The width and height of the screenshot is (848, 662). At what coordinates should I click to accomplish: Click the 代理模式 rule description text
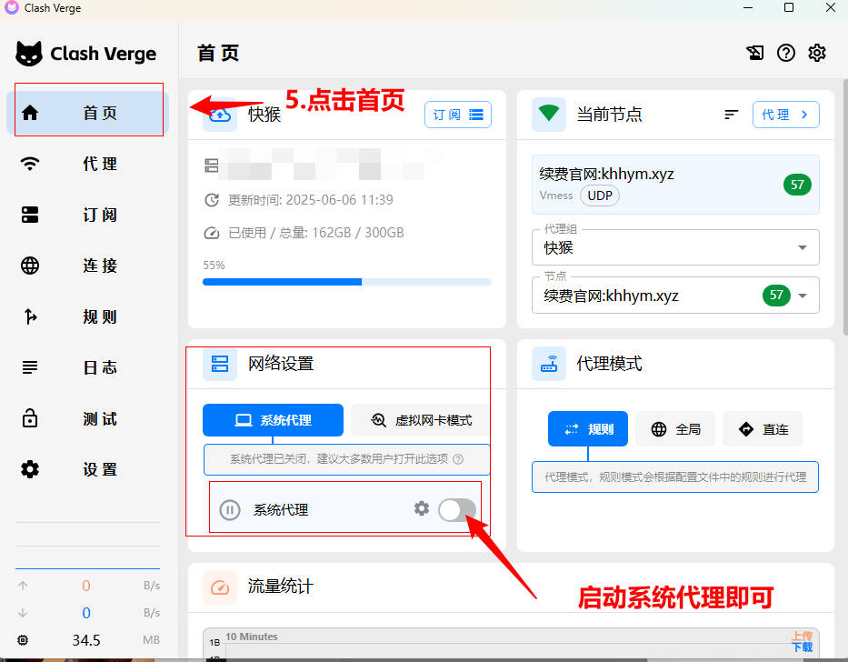point(675,476)
